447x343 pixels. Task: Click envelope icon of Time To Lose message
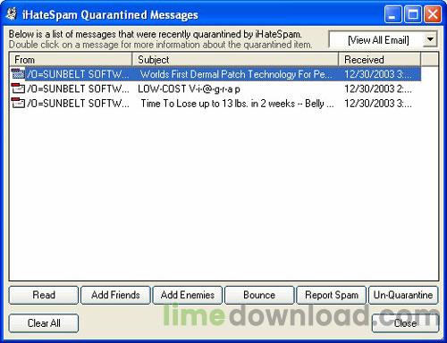click(18, 103)
